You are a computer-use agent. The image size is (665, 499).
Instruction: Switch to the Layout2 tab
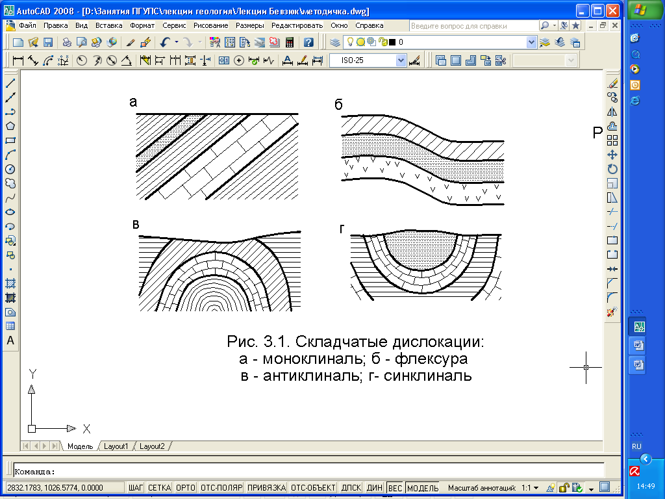pos(152,446)
